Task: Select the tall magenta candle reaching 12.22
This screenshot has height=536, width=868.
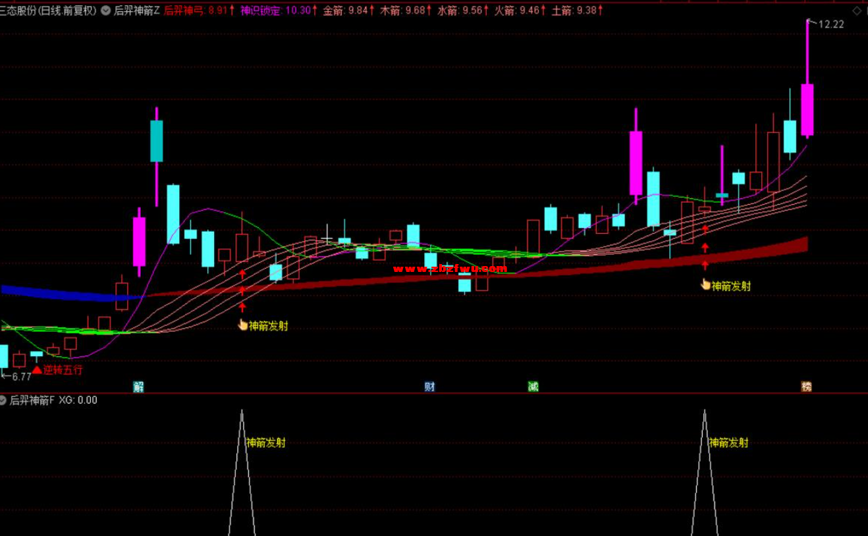Action: pyautogui.click(x=807, y=109)
